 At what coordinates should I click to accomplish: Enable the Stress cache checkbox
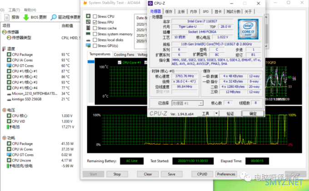pyautogui.click(x=95, y=28)
